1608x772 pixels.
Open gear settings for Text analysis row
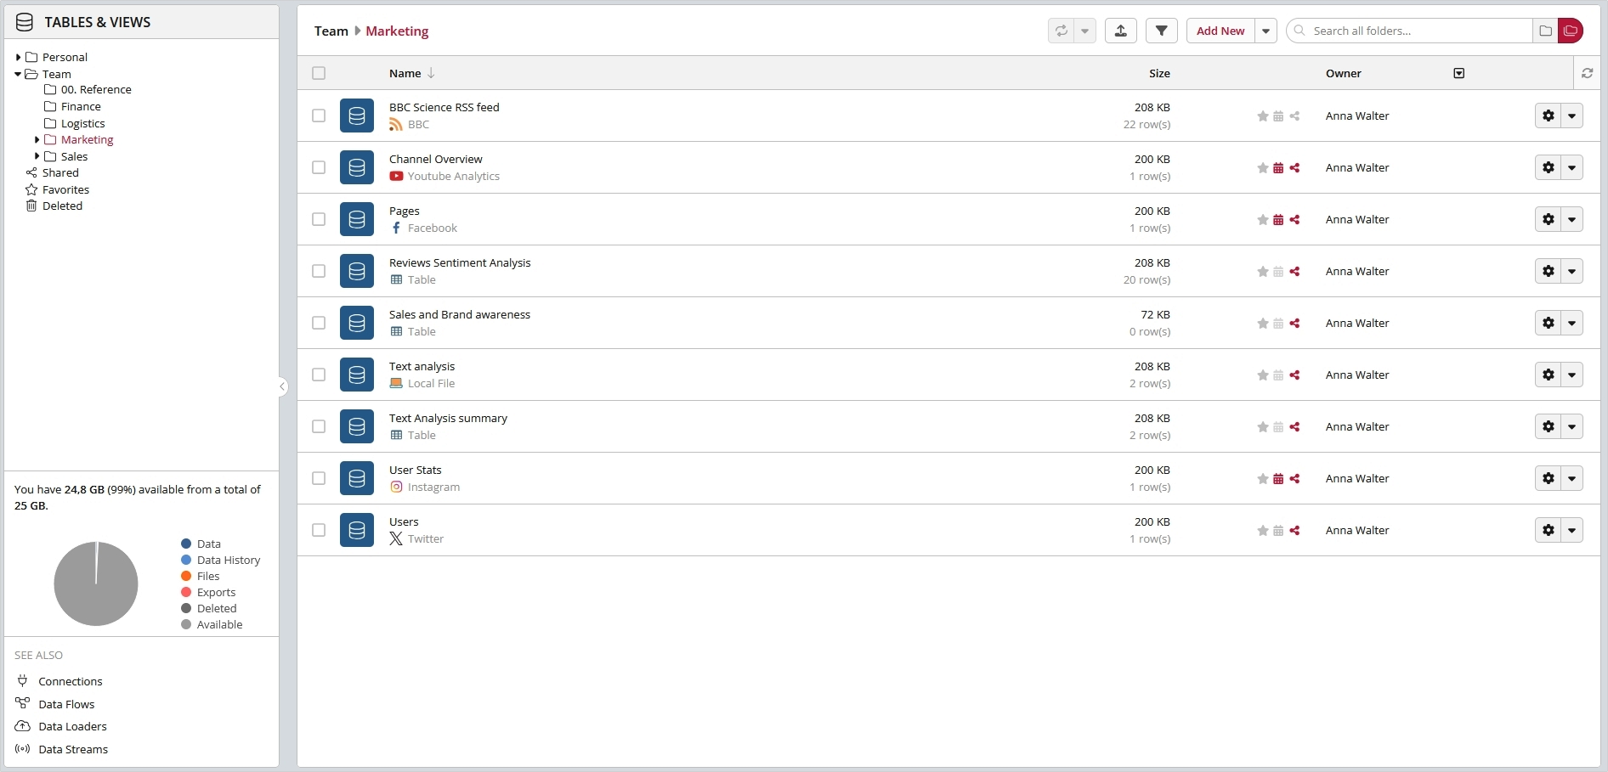tap(1549, 375)
